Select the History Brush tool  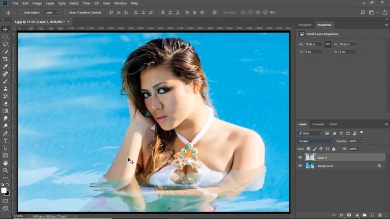tap(5, 96)
